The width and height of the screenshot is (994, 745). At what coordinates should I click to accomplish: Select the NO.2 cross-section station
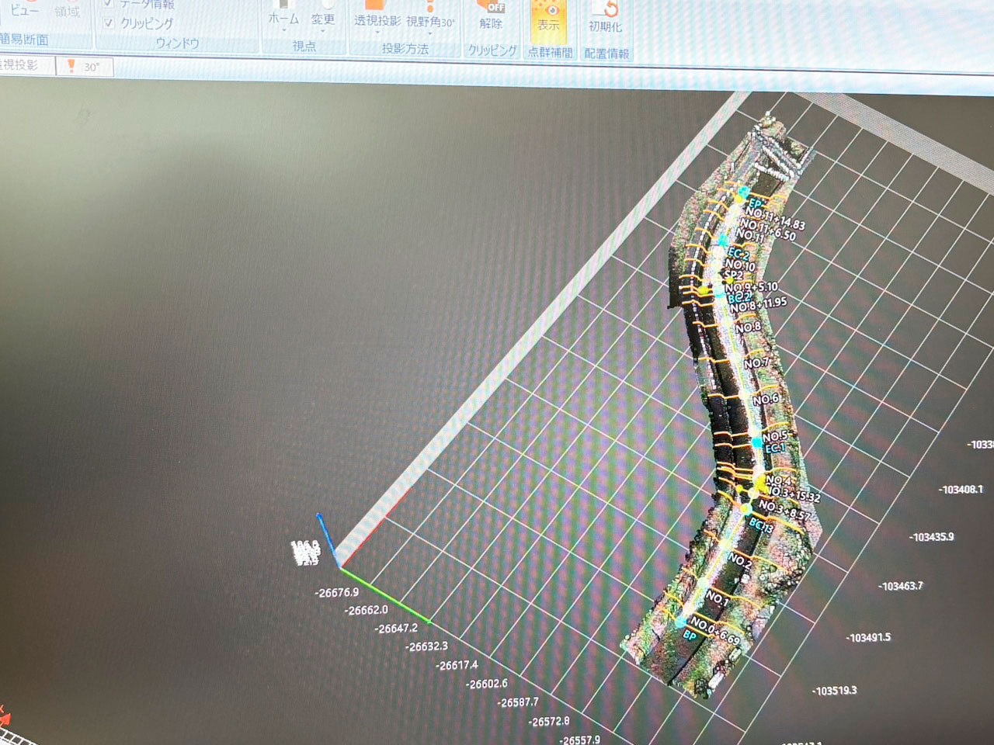[x=739, y=559]
